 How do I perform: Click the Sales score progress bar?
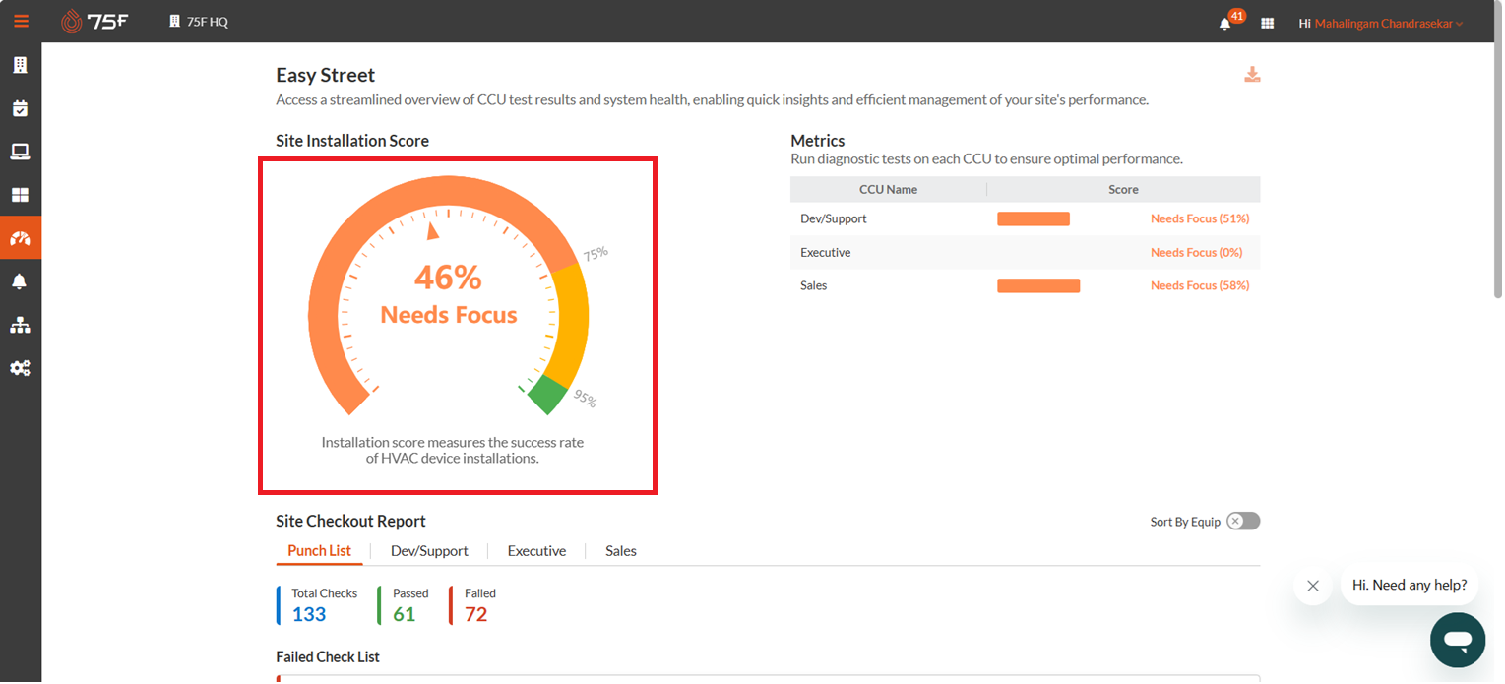1038,285
